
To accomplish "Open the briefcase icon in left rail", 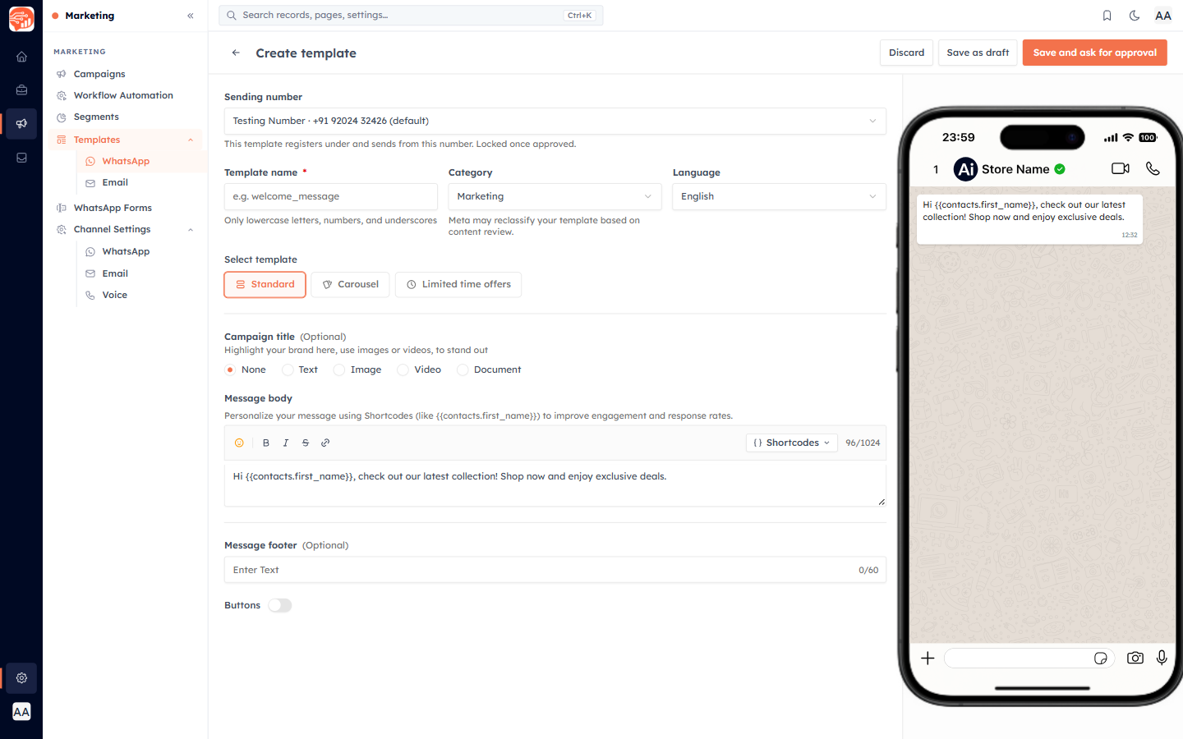I will 21,90.
